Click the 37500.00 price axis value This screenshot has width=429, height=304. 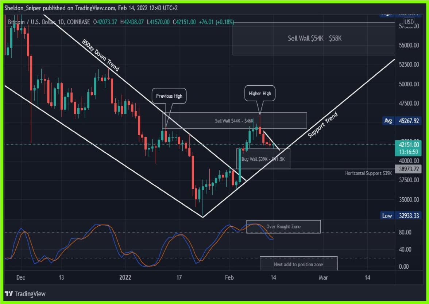pos(409,180)
